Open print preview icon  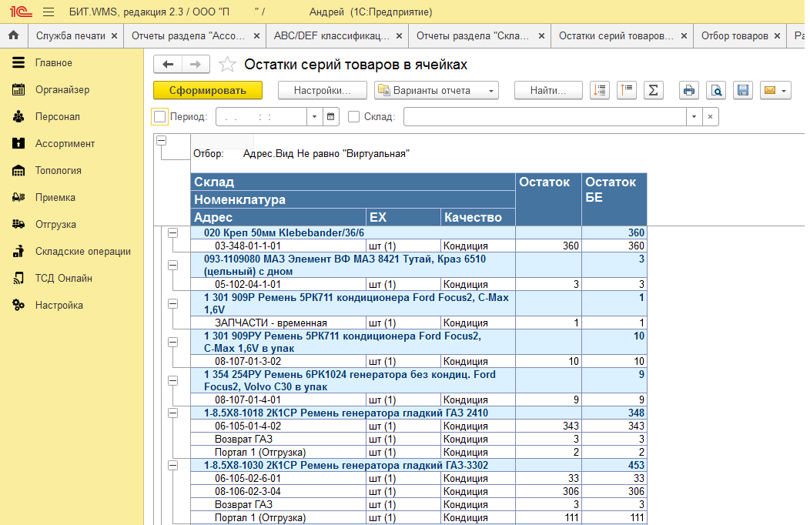pyautogui.click(x=716, y=91)
